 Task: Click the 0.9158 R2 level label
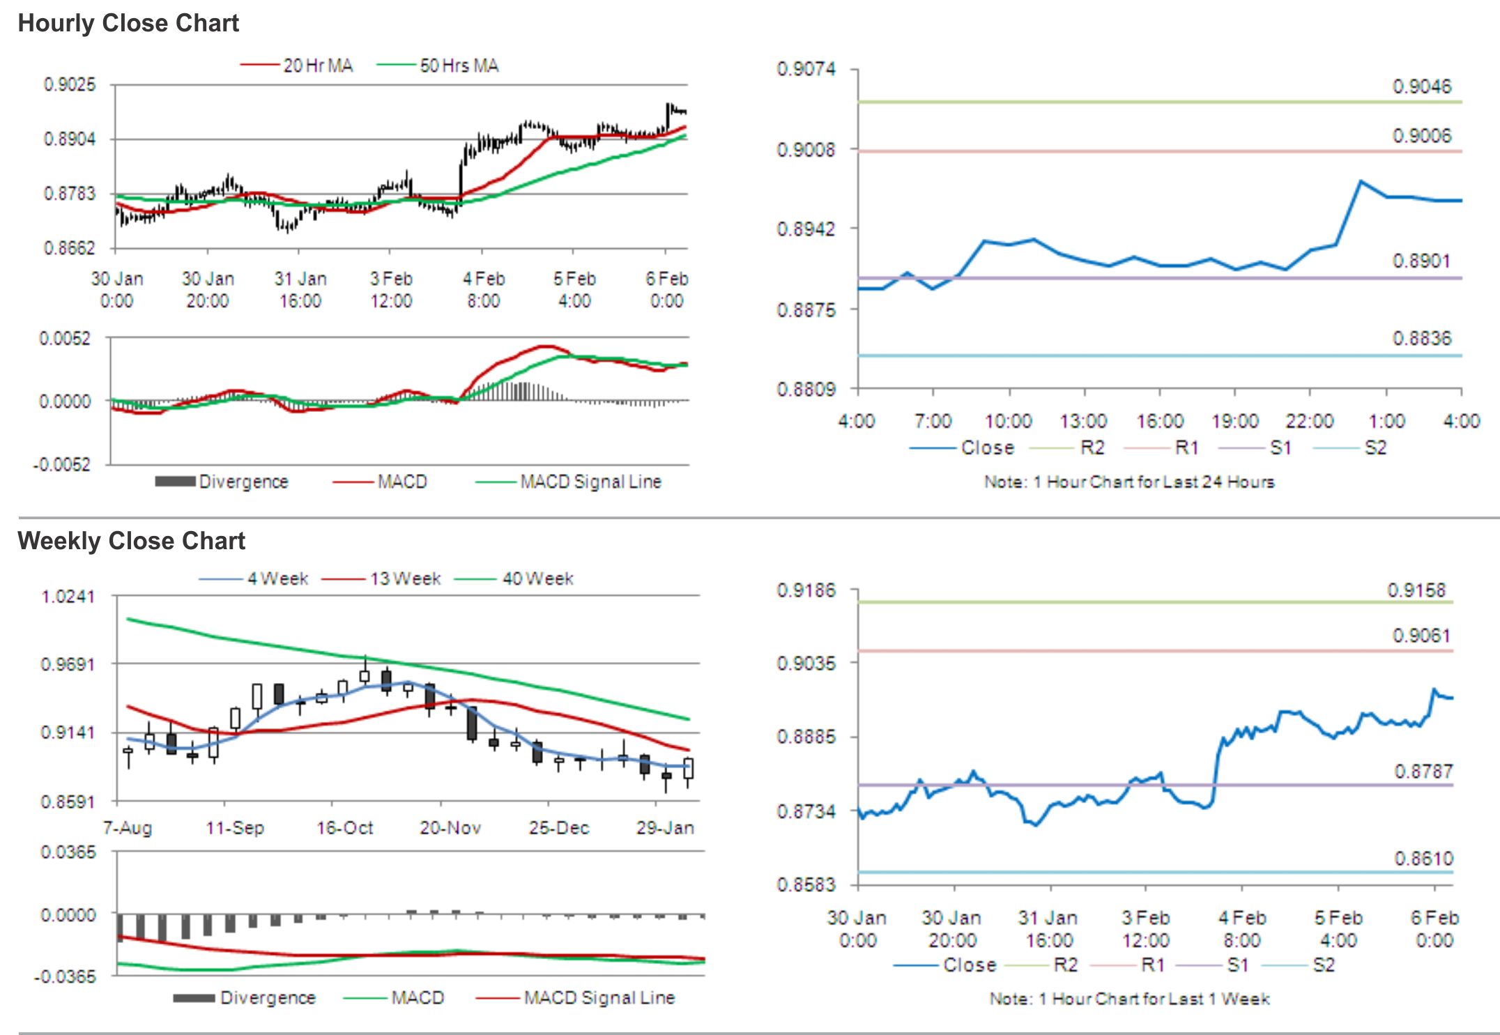(x=1416, y=591)
